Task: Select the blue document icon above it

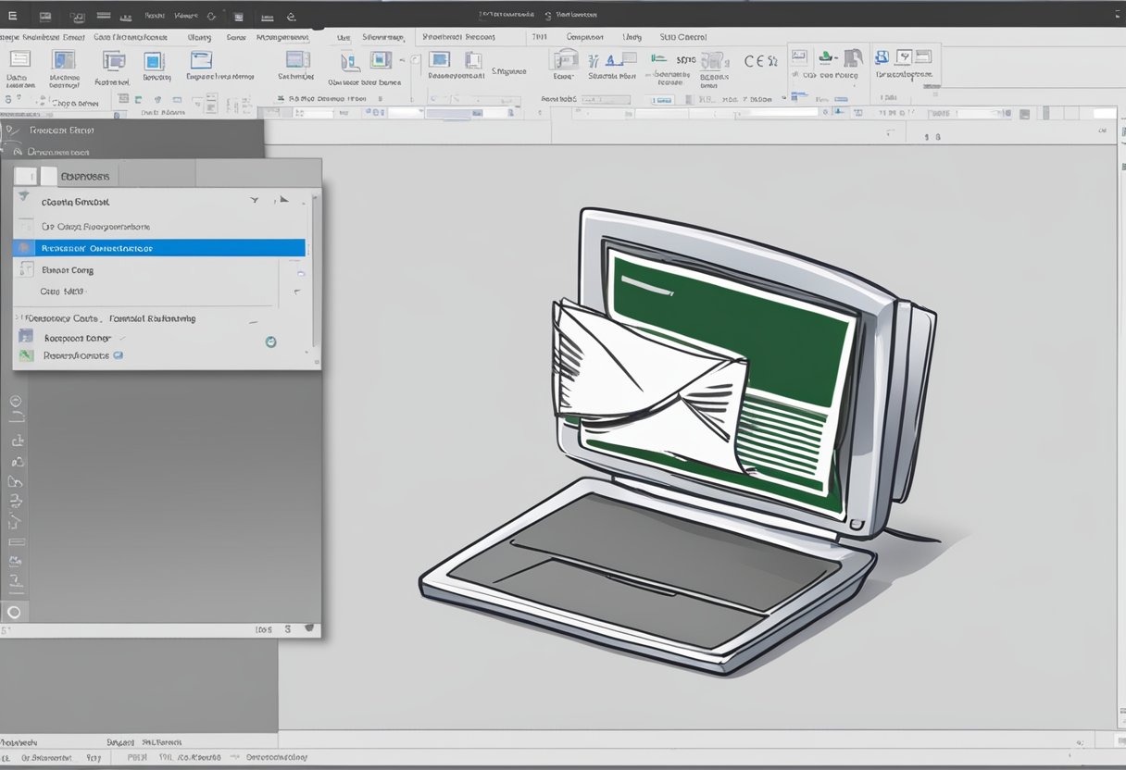Action: click(x=24, y=335)
